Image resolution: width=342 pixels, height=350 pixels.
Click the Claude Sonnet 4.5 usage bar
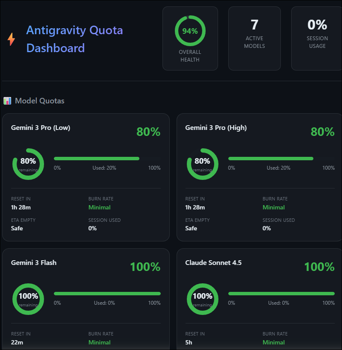point(281,294)
